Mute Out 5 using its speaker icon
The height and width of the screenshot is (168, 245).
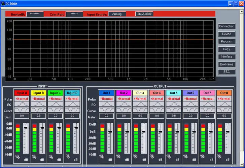[169, 157]
